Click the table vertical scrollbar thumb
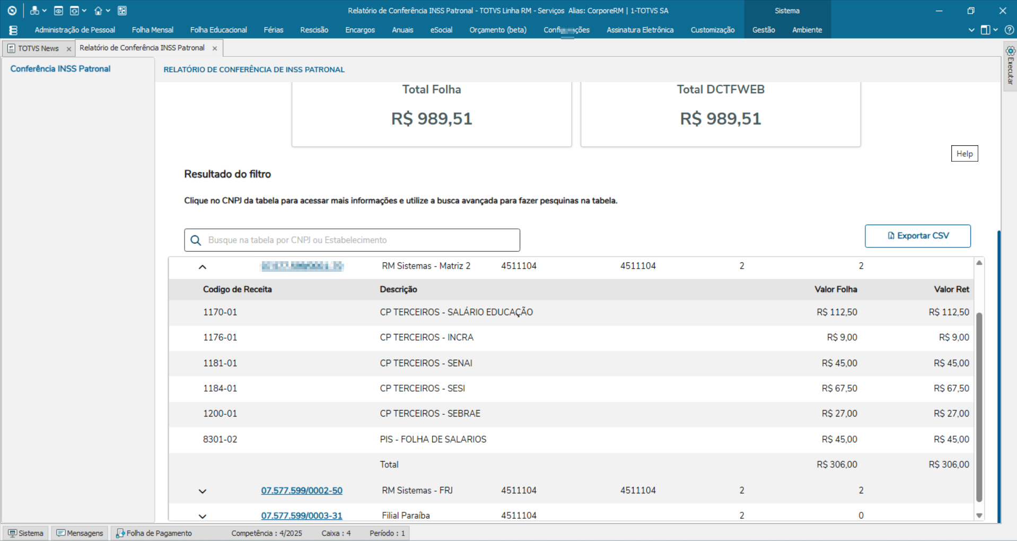 (979, 407)
